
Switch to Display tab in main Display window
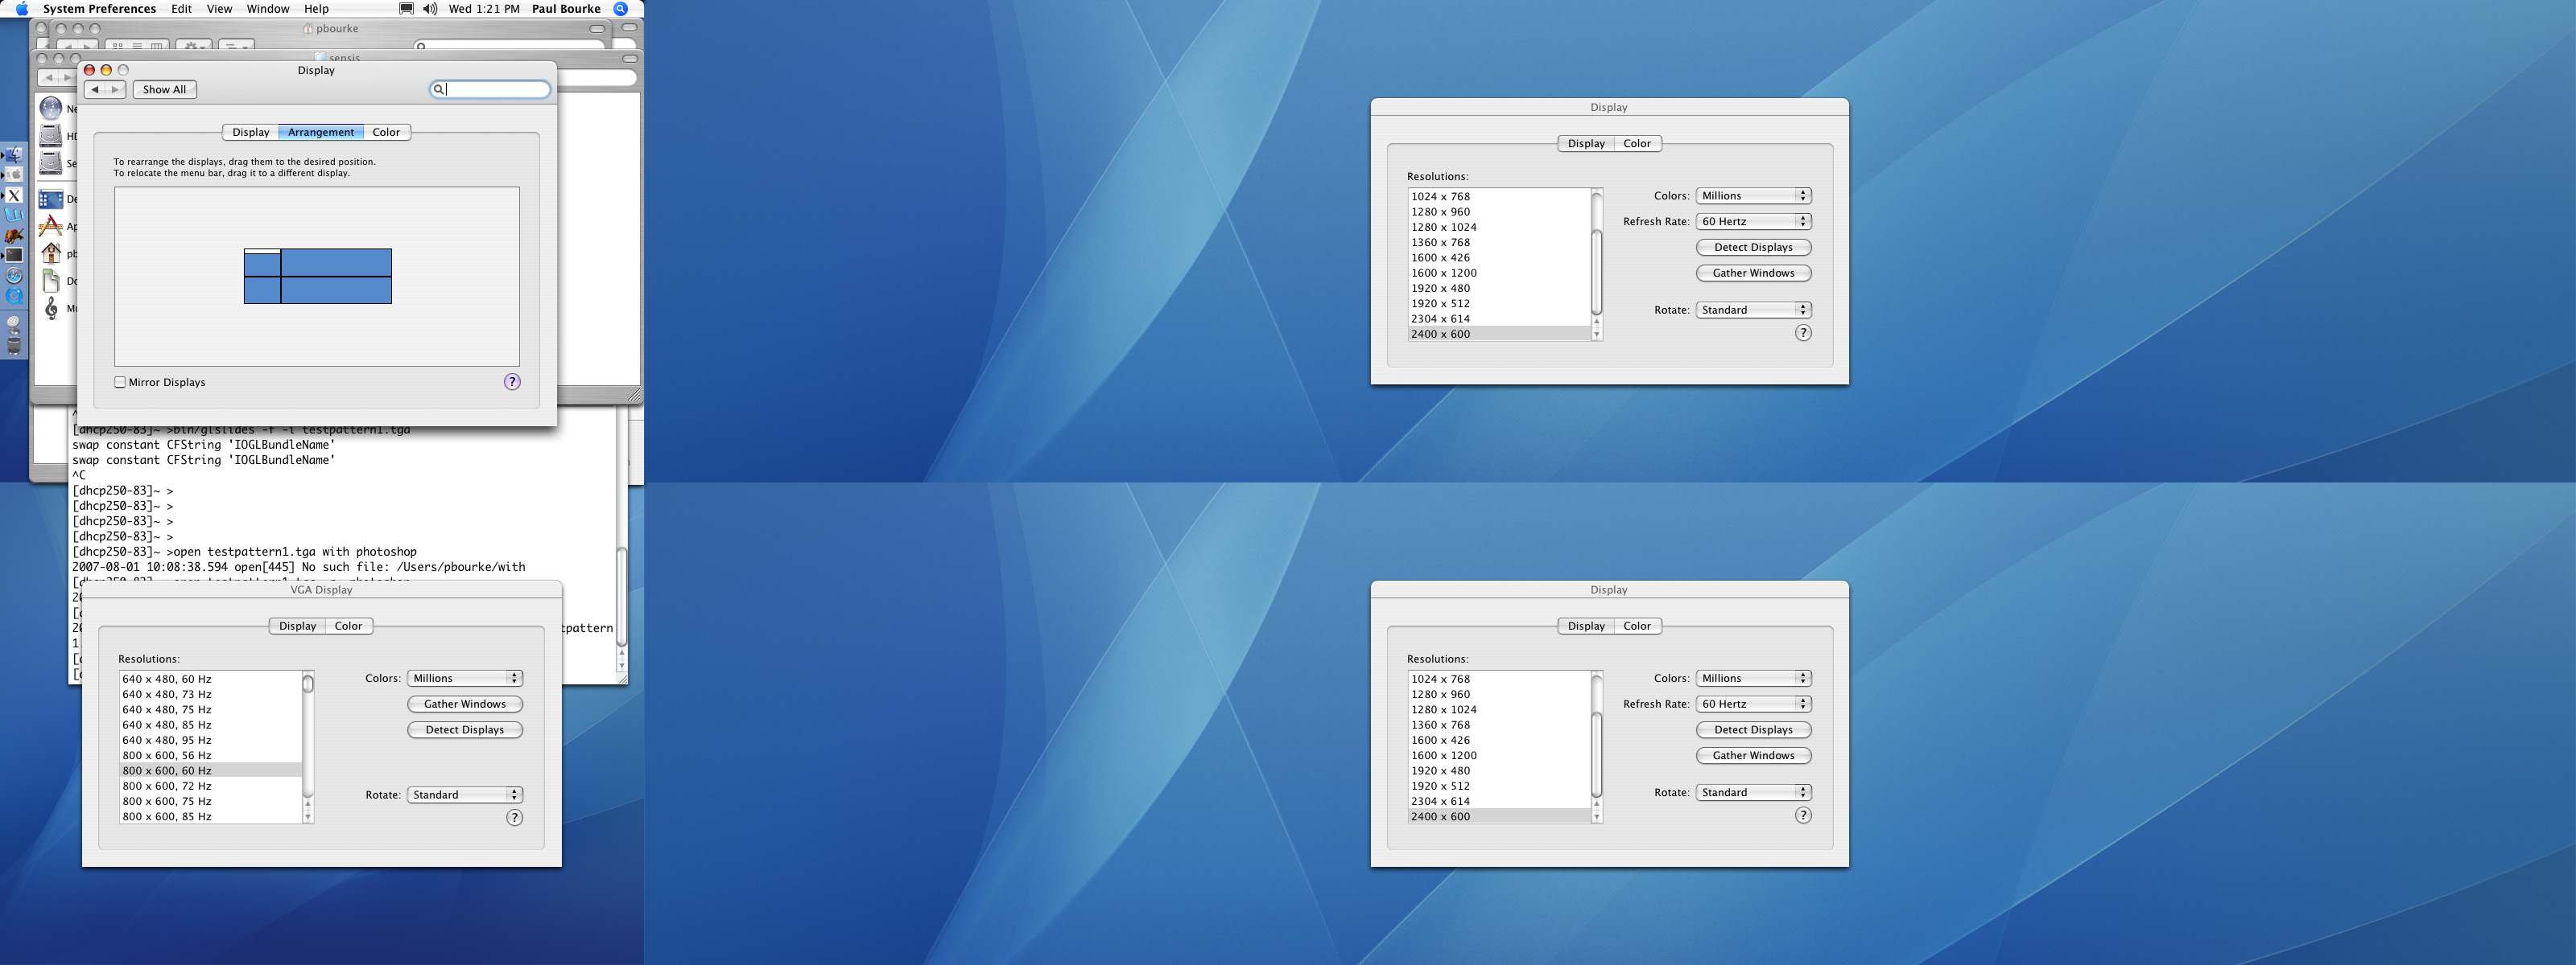pyautogui.click(x=251, y=132)
